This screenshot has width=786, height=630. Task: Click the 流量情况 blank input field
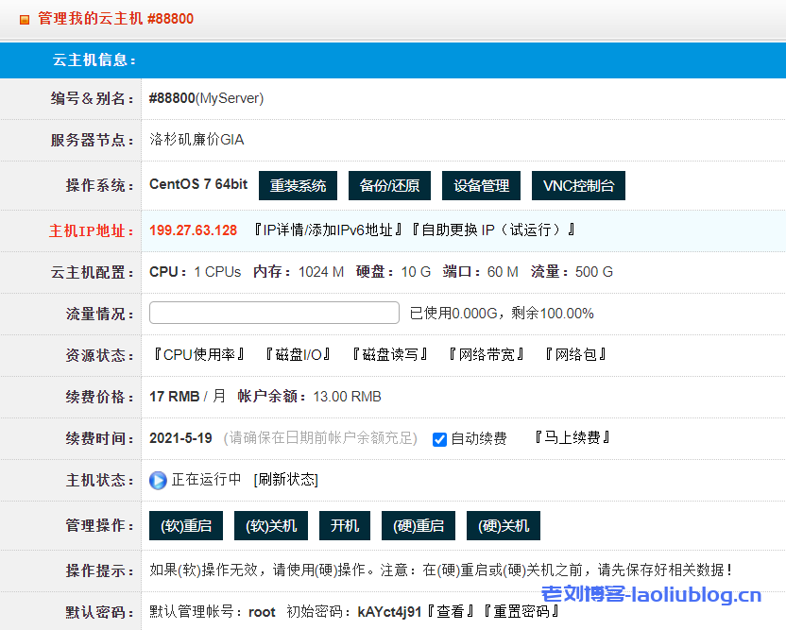pyautogui.click(x=274, y=312)
